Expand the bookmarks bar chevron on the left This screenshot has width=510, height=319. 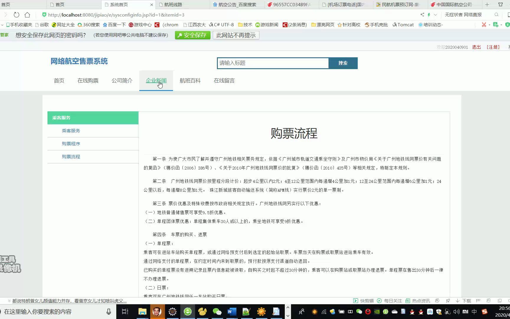click(x=2, y=25)
